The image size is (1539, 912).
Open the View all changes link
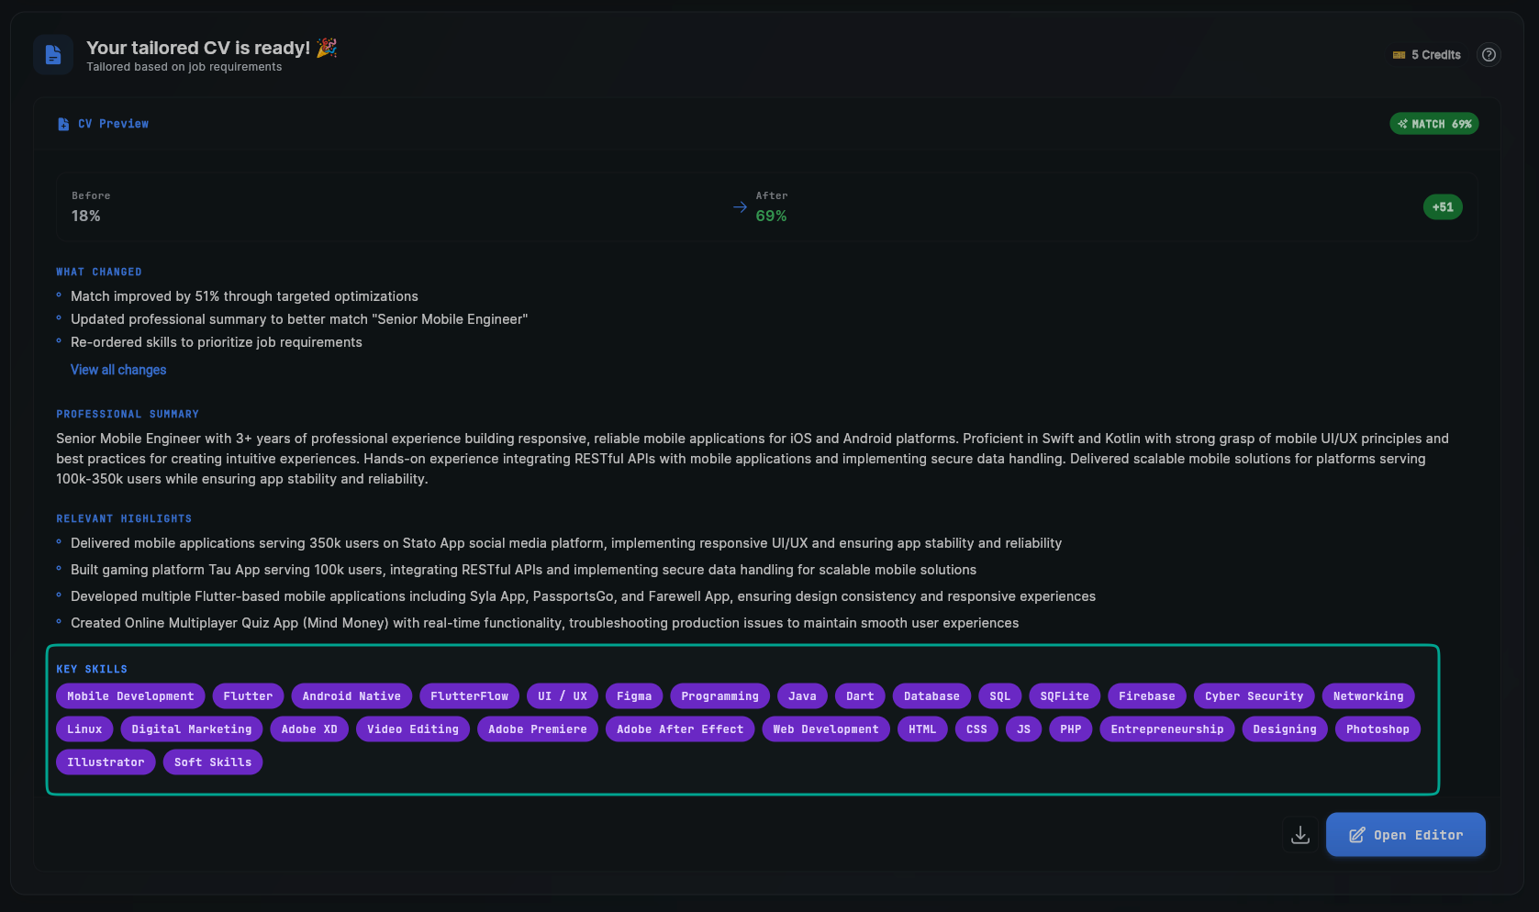[118, 370]
